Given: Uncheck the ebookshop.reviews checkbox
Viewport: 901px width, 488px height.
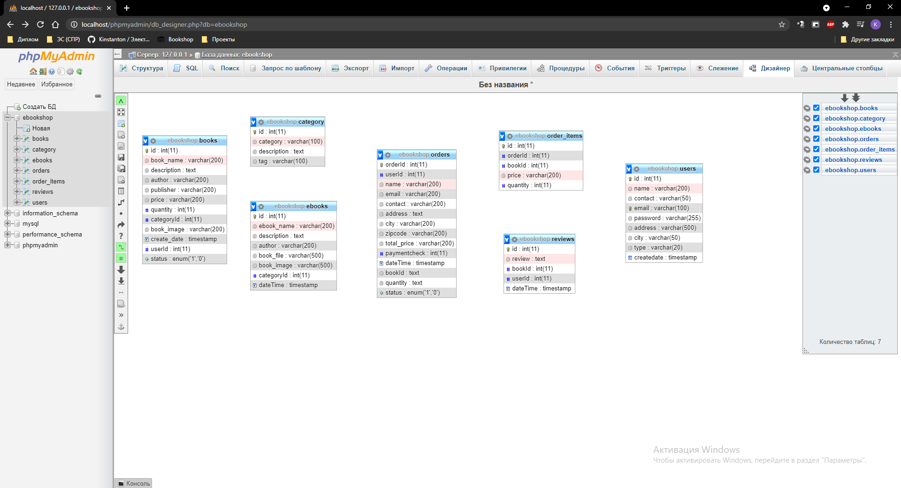Looking at the screenshot, I should tap(817, 160).
